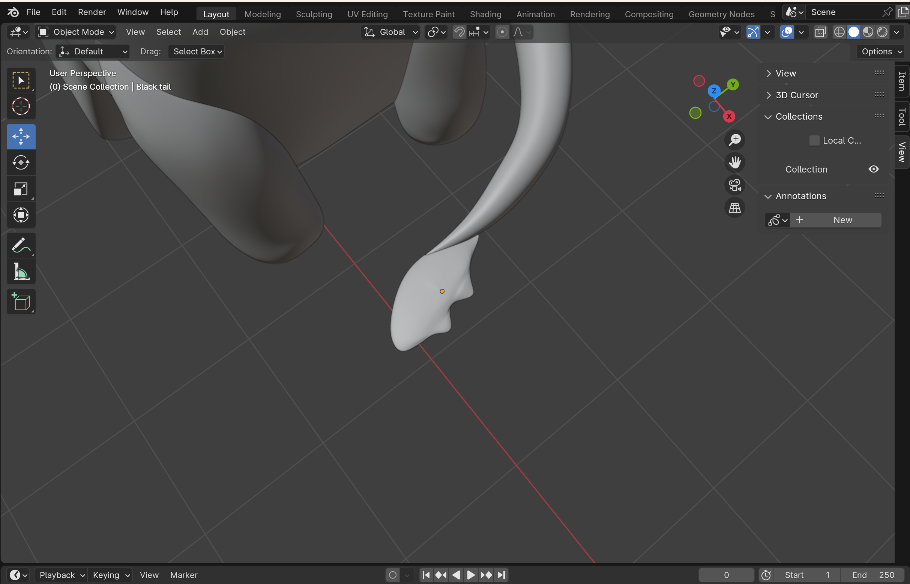Switch to rendered viewport shading
This screenshot has height=584, width=910.
882,32
